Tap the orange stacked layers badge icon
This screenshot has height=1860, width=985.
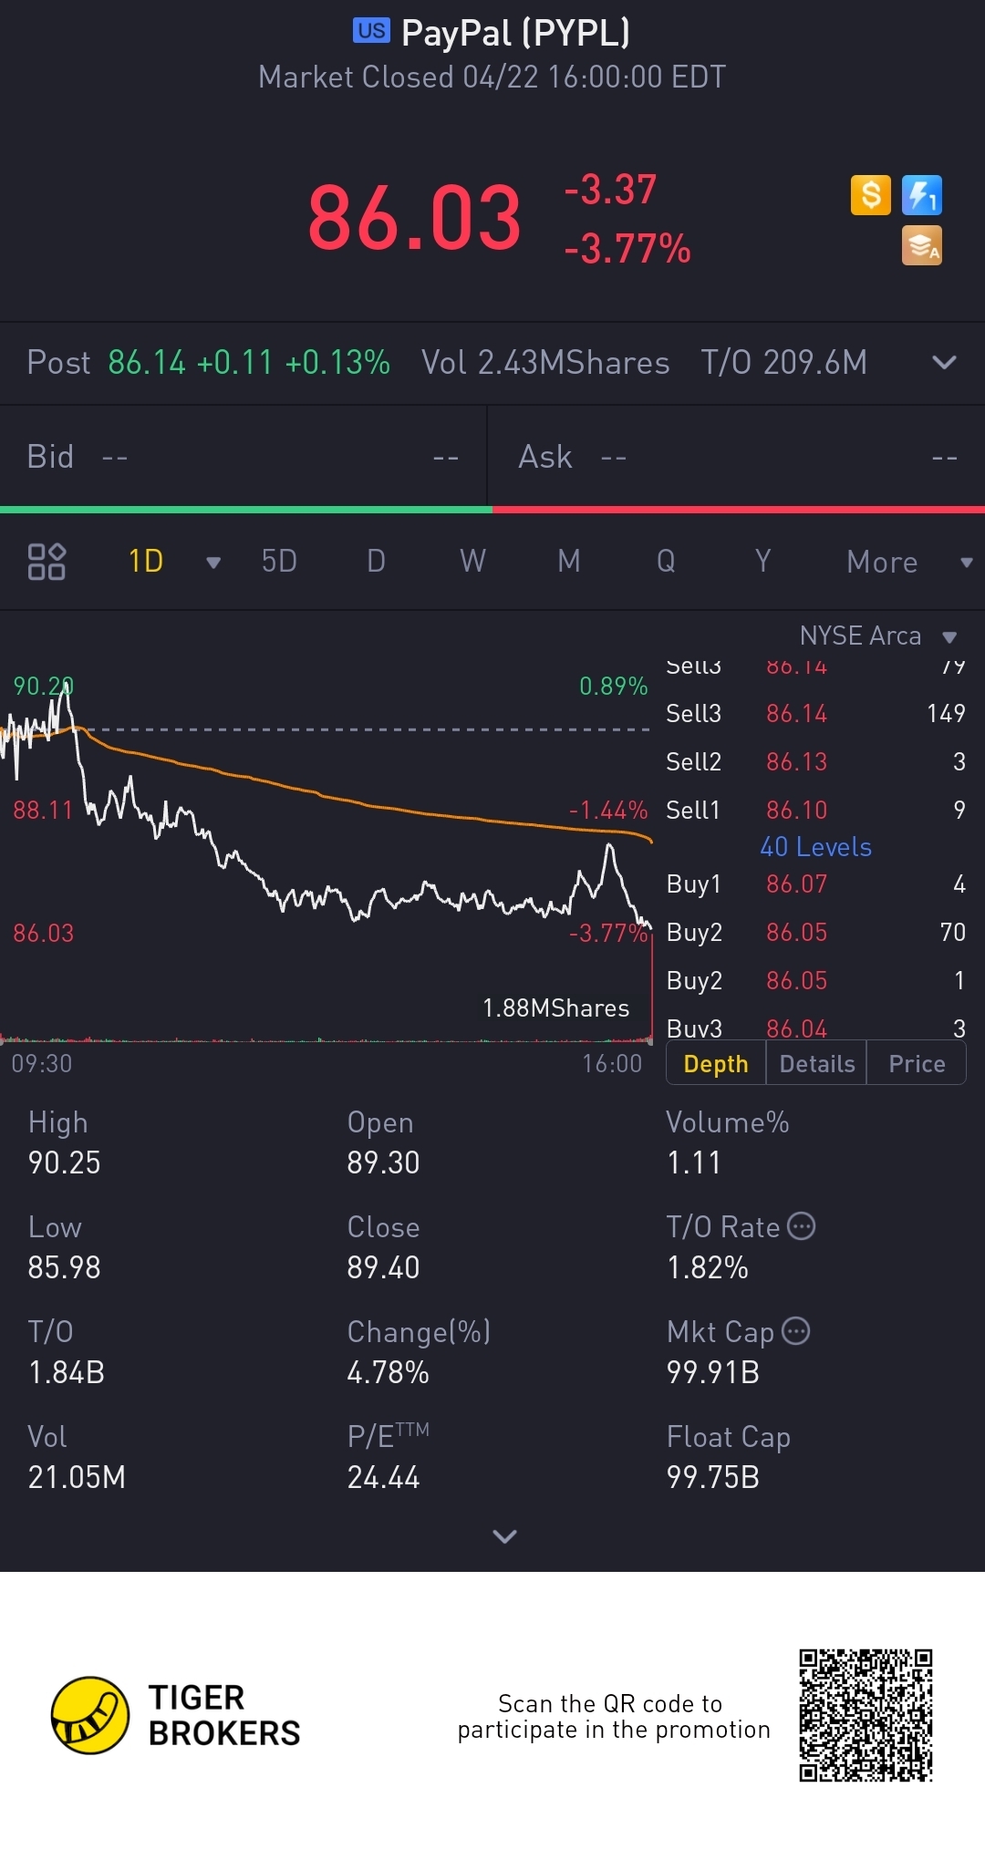[x=922, y=246]
